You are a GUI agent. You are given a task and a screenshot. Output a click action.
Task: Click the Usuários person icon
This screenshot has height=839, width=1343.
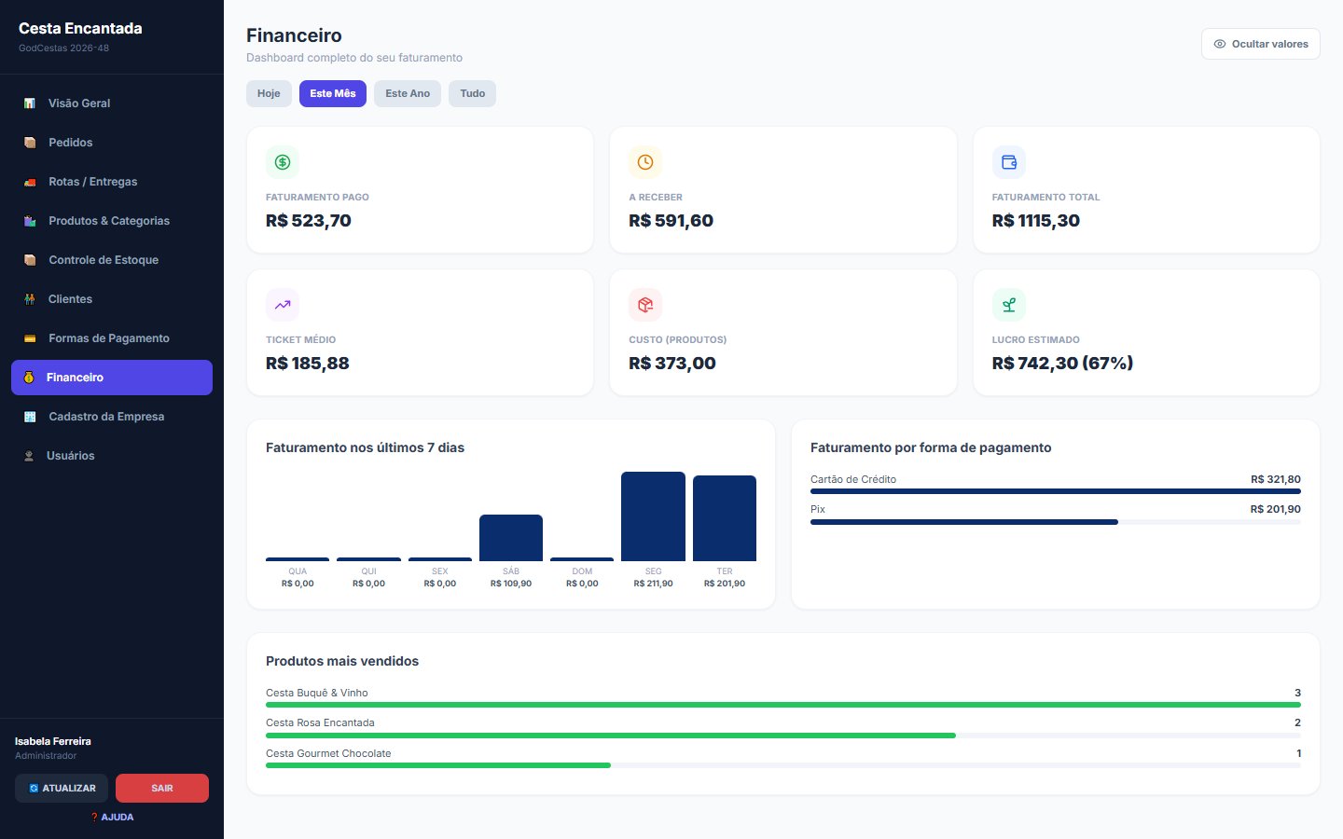tap(29, 456)
